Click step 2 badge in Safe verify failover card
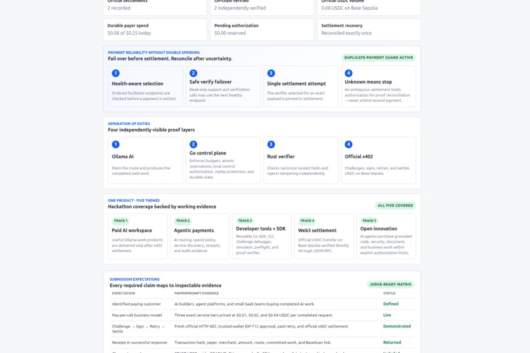This screenshot has width=530, height=353. click(x=193, y=73)
